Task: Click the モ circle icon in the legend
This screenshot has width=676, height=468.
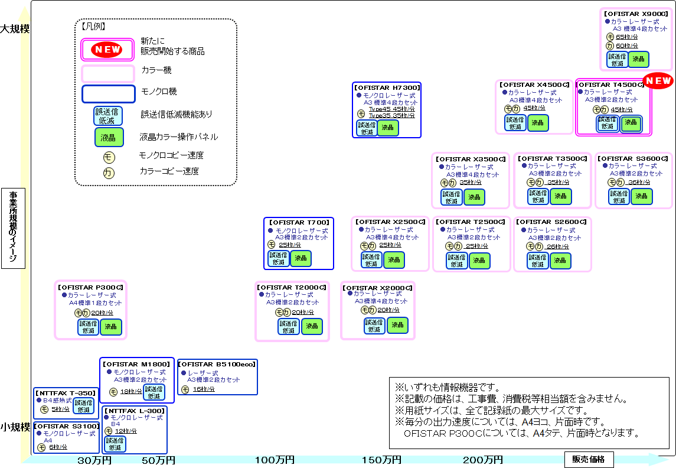Action: (x=109, y=157)
